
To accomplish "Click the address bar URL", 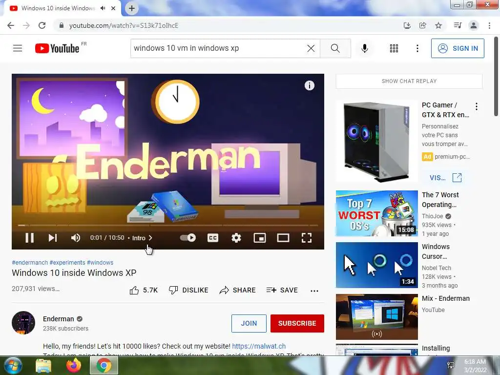I will pos(124,25).
